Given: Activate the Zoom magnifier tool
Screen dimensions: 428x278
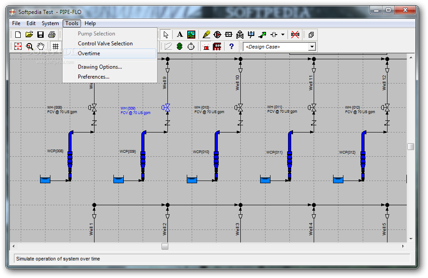Looking at the screenshot, I should [x=30, y=46].
